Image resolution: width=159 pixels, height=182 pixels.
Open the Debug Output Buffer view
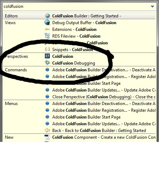pyautogui.click(x=84, y=23)
